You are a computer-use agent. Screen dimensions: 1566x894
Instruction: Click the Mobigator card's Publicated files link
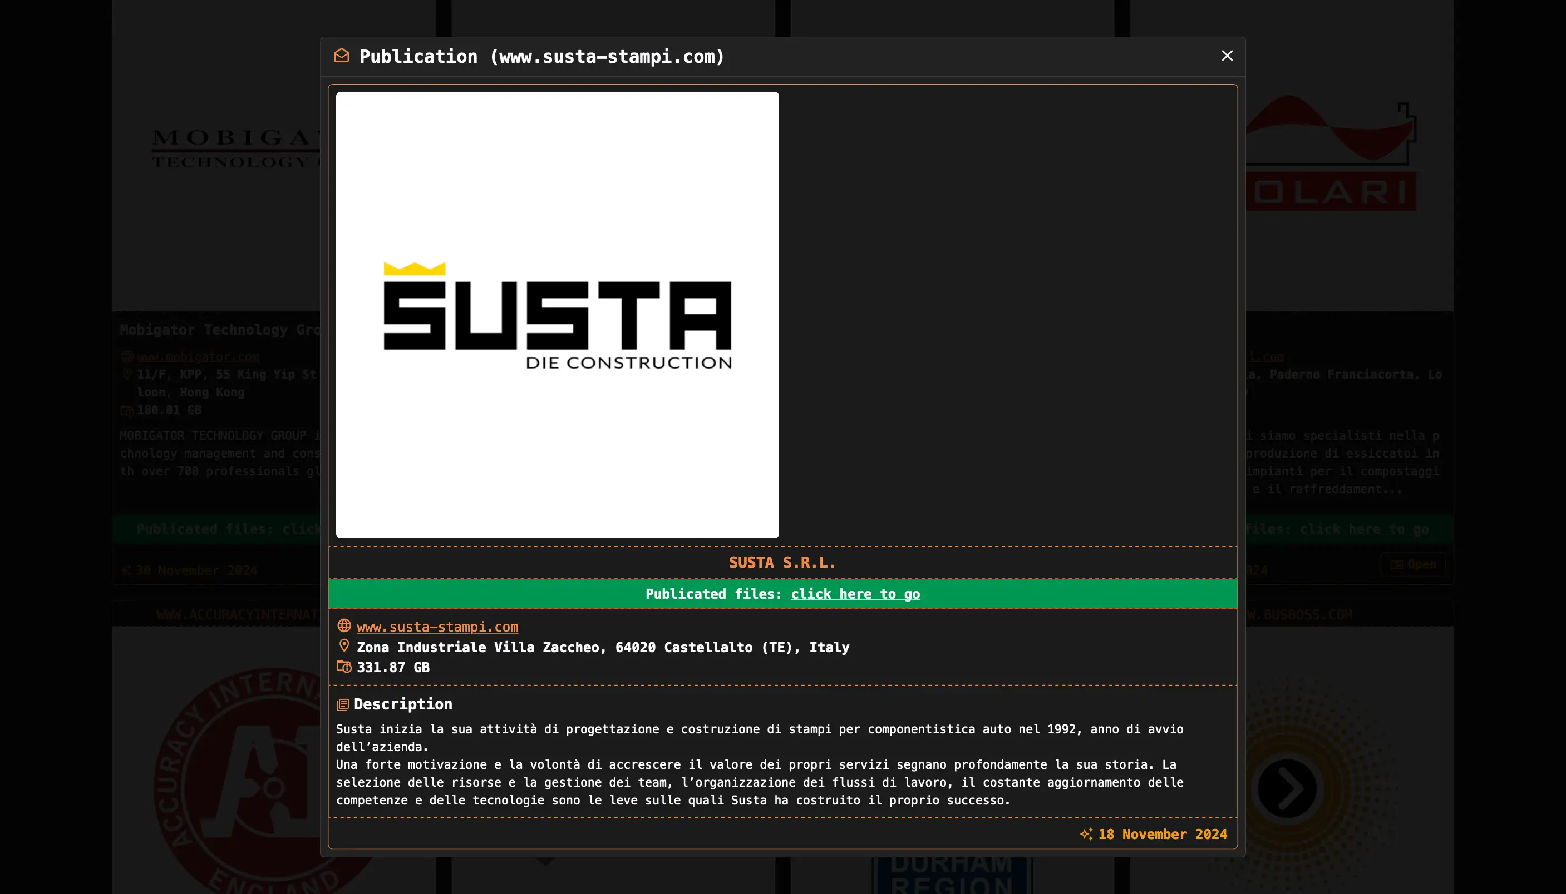(x=301, y=529)
